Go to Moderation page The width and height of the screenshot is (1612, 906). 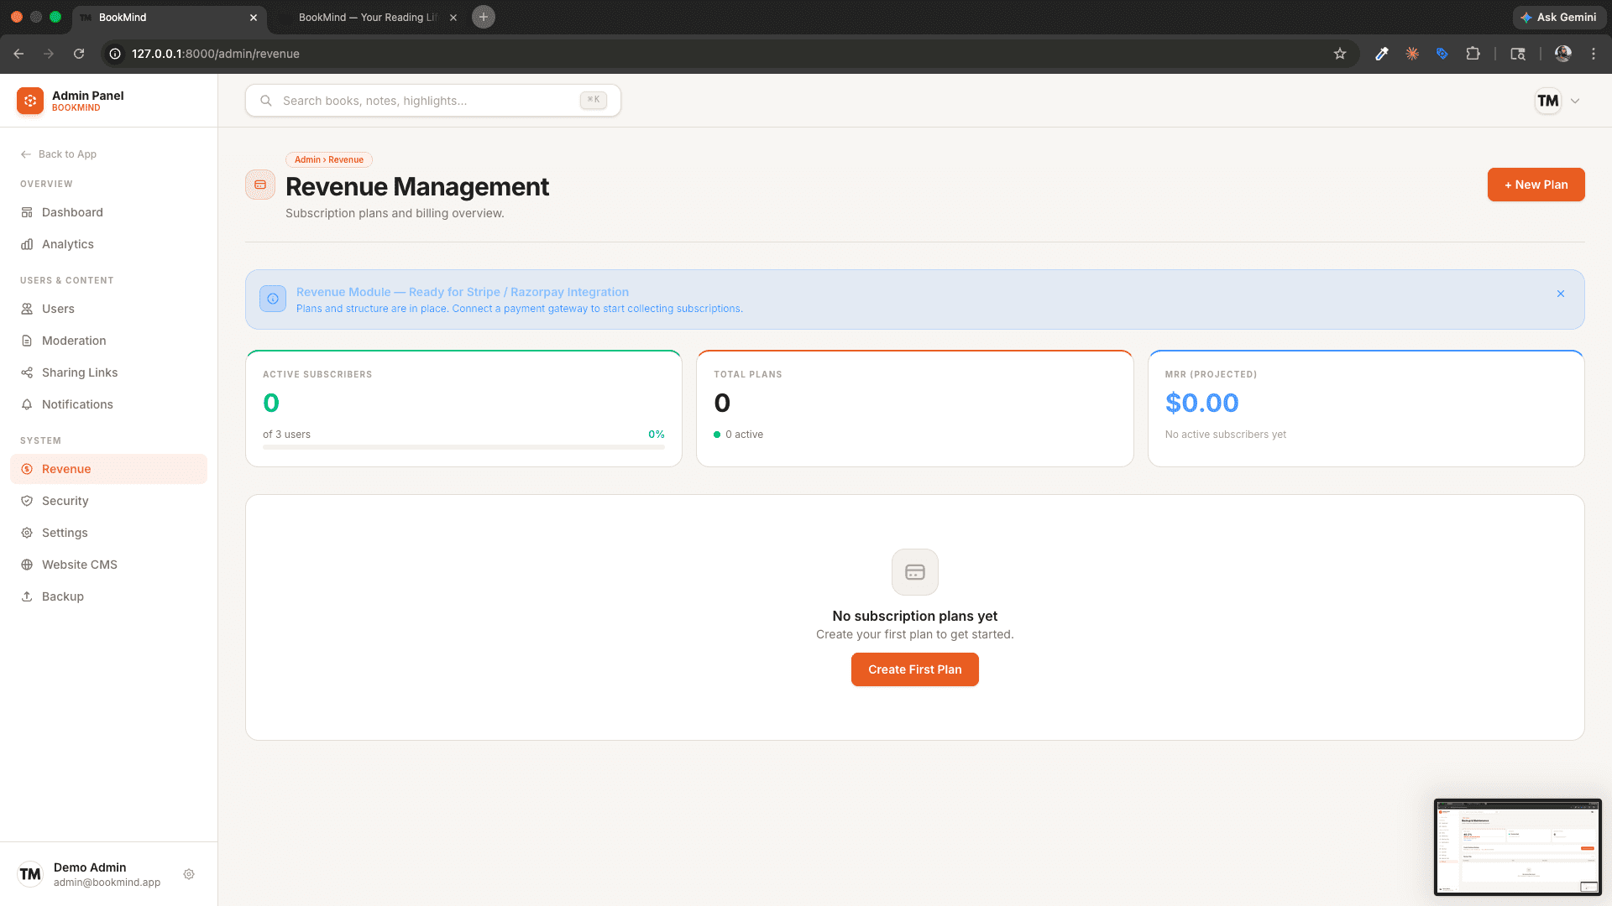click(x=108, y=341)
